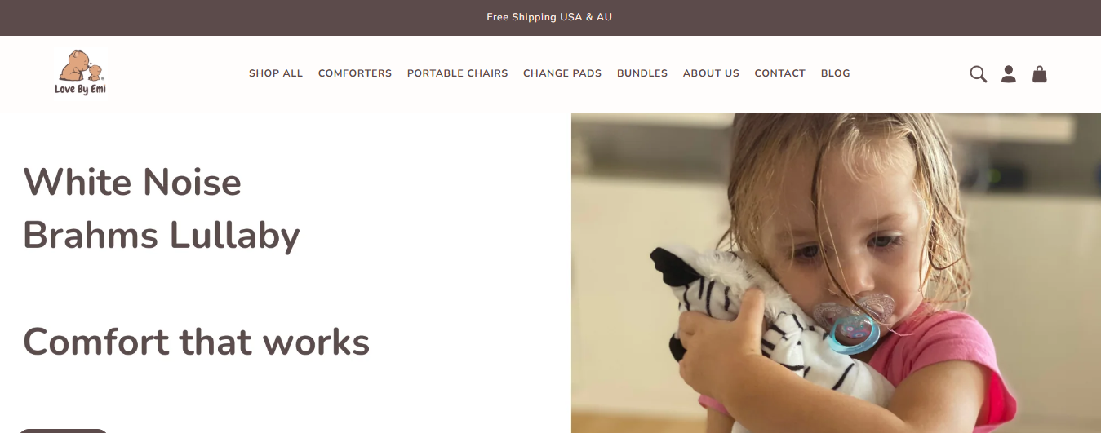
Task: Open the CHANGE PADS category
Action: (x=562, y=73)
